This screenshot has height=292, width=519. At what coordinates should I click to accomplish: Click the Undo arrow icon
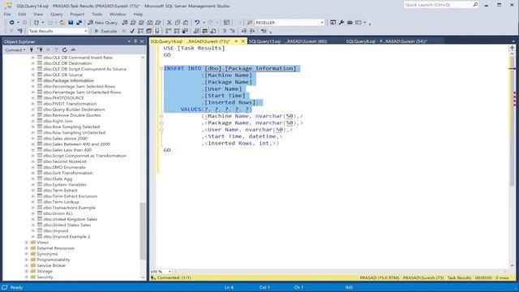click(x=197, y=23)
